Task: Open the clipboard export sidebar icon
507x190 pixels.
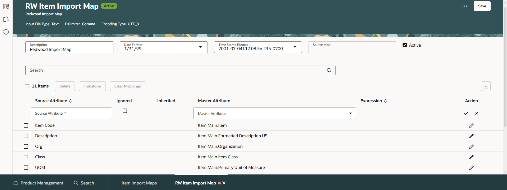Action: 6,19
